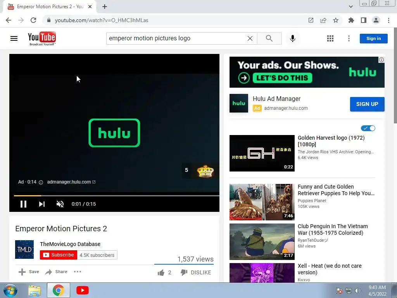Run search with magnifier button
The width and height of the screenshot is (397, 298).
pos(269,38)
